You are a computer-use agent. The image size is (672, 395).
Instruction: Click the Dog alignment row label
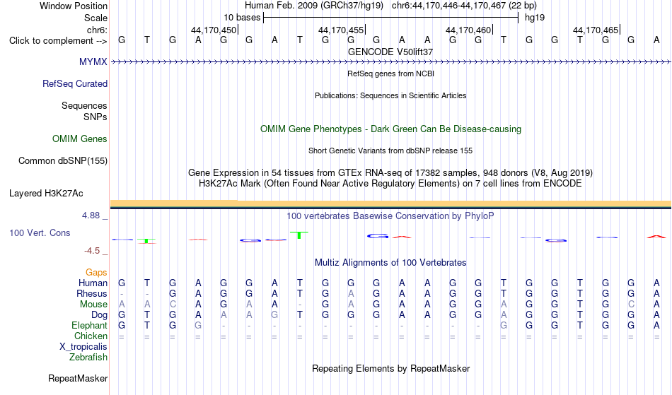coord(99,315)
